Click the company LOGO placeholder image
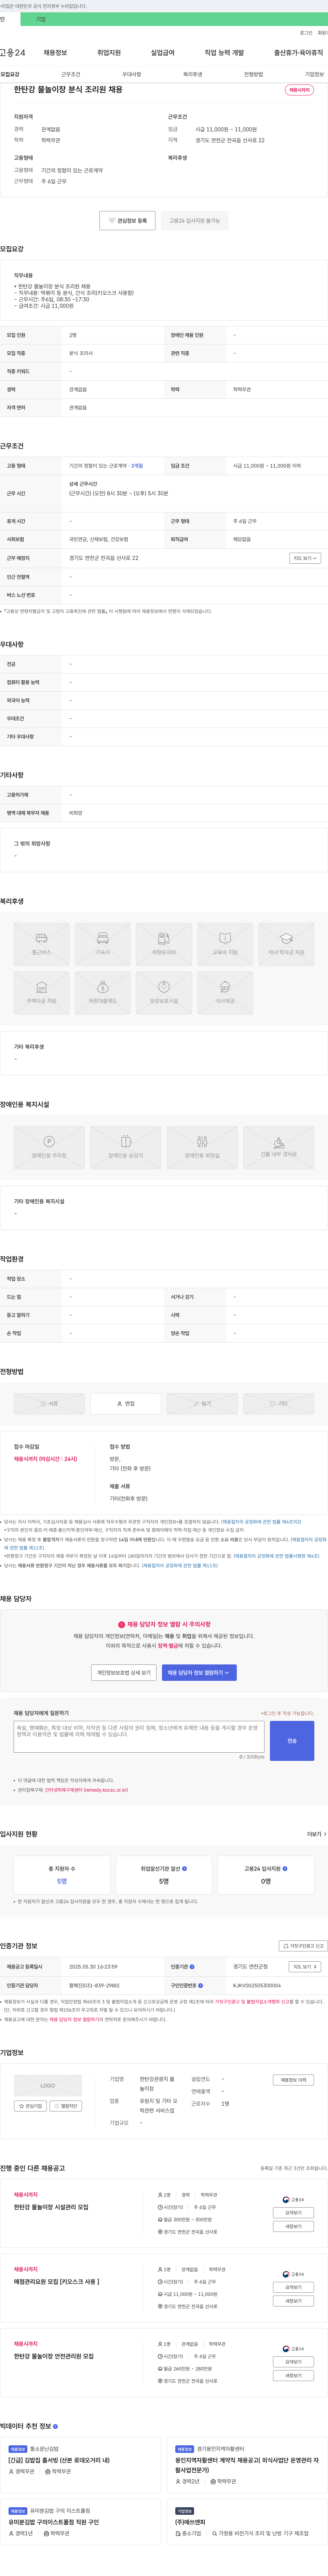 coord(48,2086)
